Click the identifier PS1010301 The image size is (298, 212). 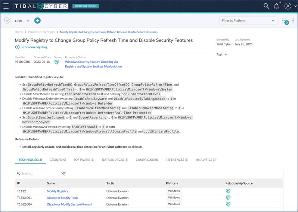click(23, 62)
